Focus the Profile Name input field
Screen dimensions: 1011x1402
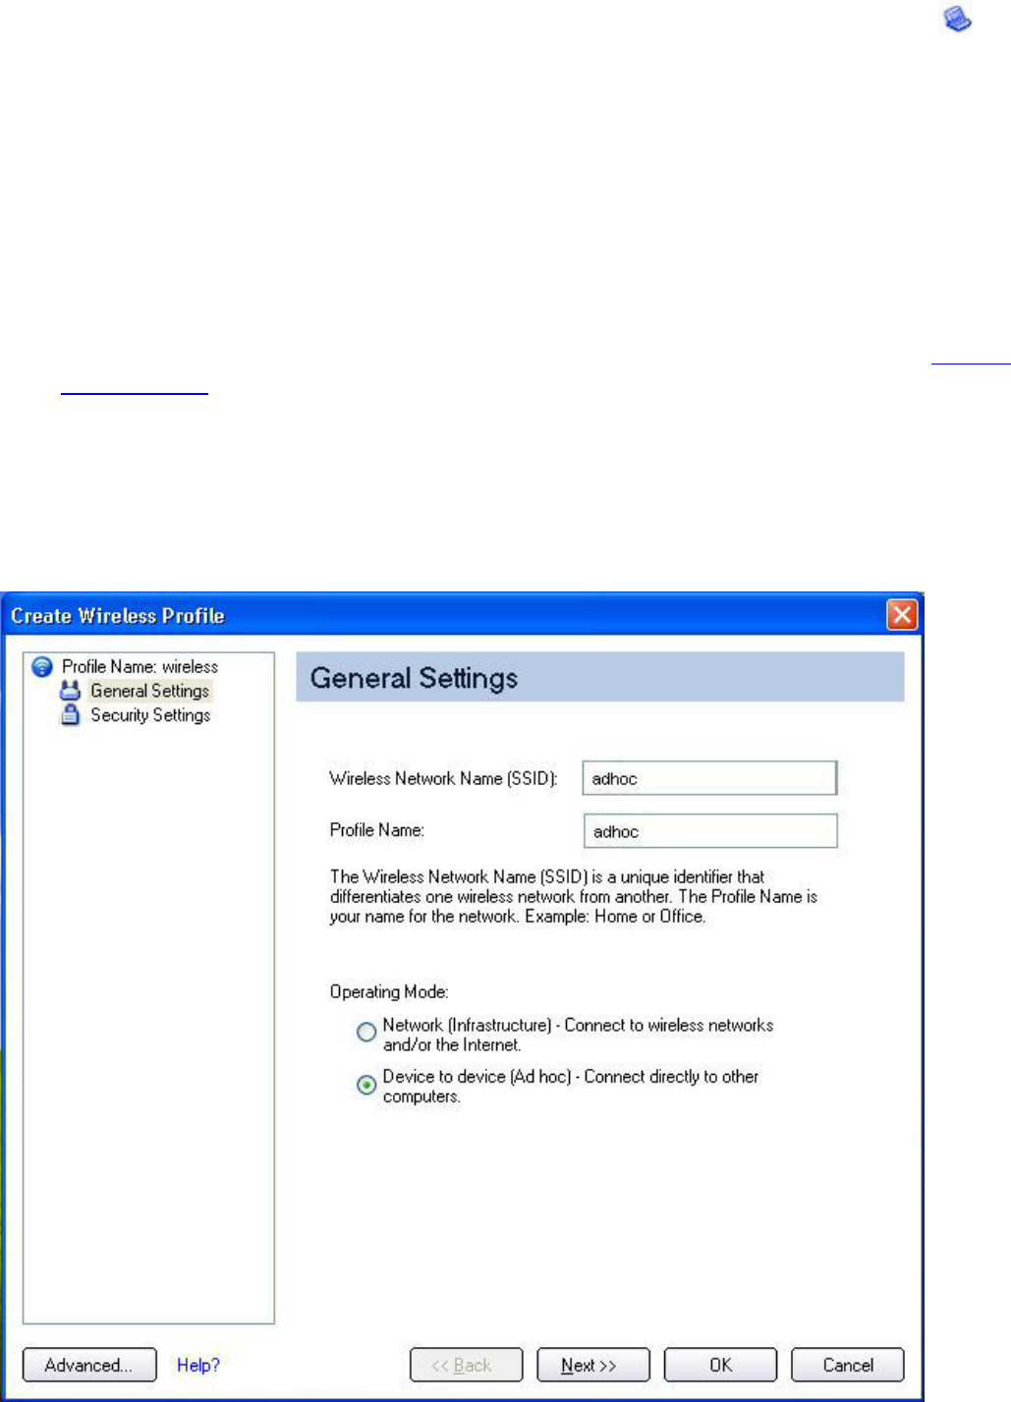coord(710,831)
